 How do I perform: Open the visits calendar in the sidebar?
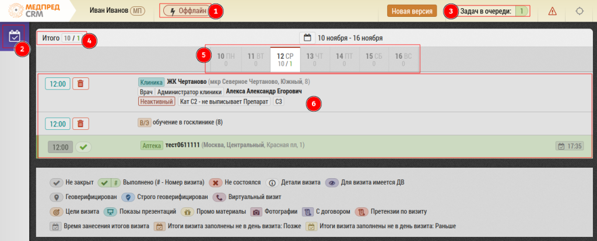(15, 36)
